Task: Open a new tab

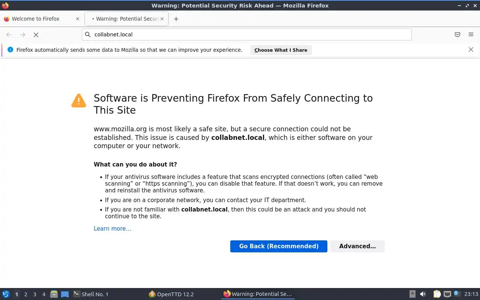Action: coord(176,19)
